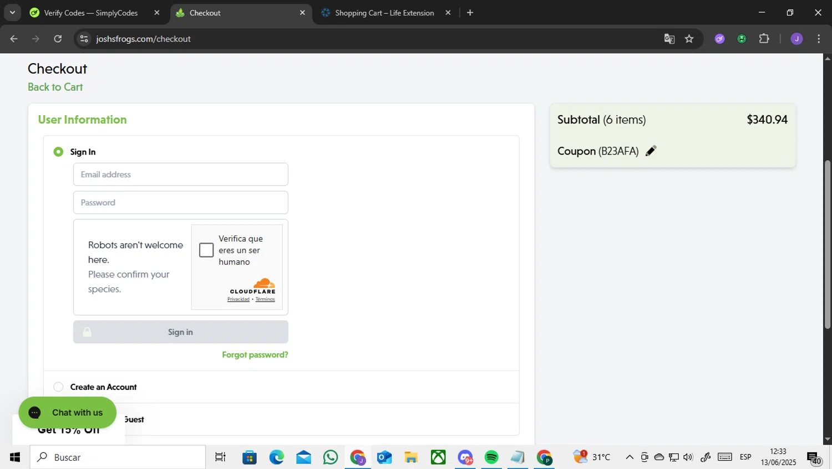Focus the Password field
Image resolution: width=832 pixels, height=469 pixels.
pos(181,203)
